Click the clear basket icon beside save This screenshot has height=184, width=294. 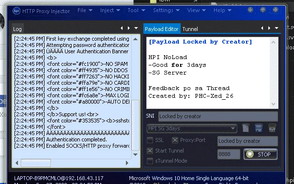pyautogui.click(x=272, y=128)
